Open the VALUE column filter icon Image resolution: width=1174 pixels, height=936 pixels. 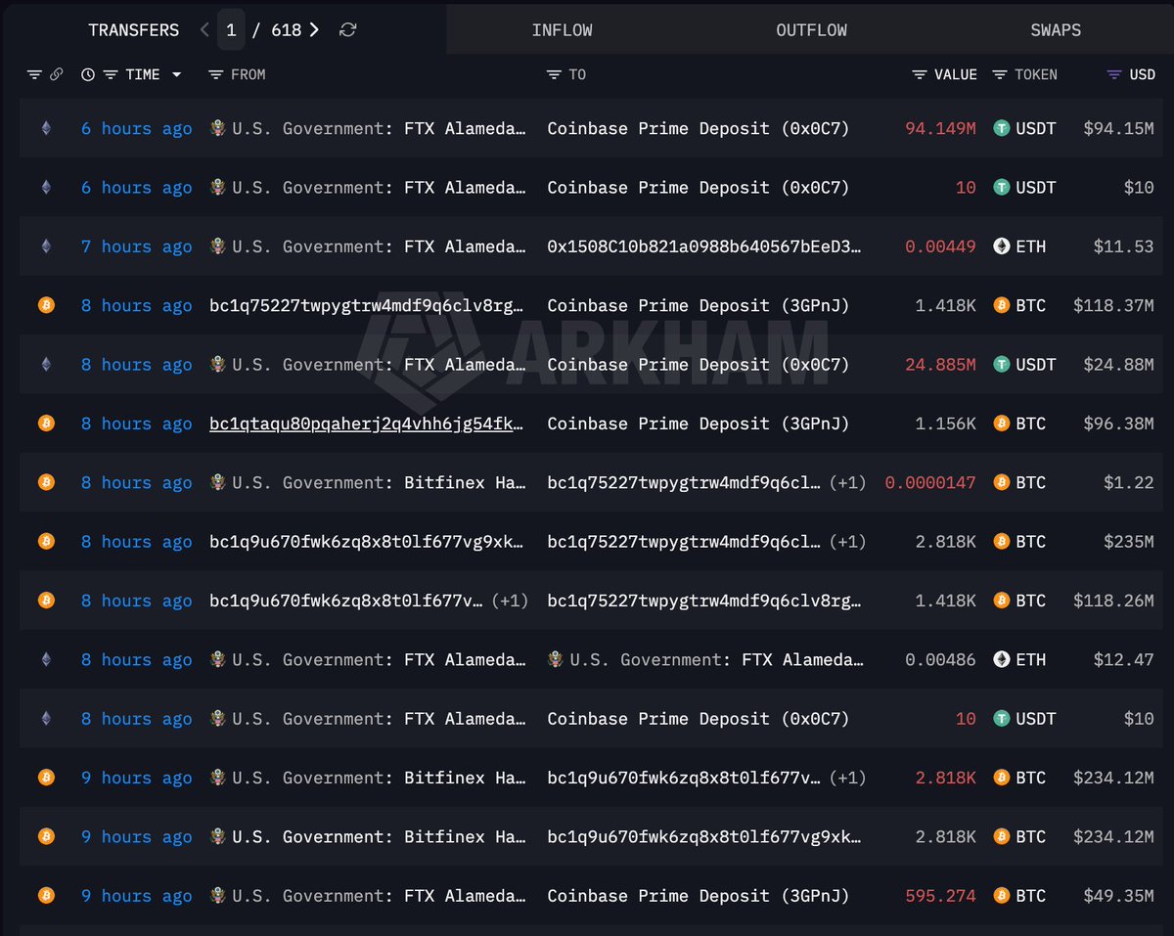click(920, 74)
